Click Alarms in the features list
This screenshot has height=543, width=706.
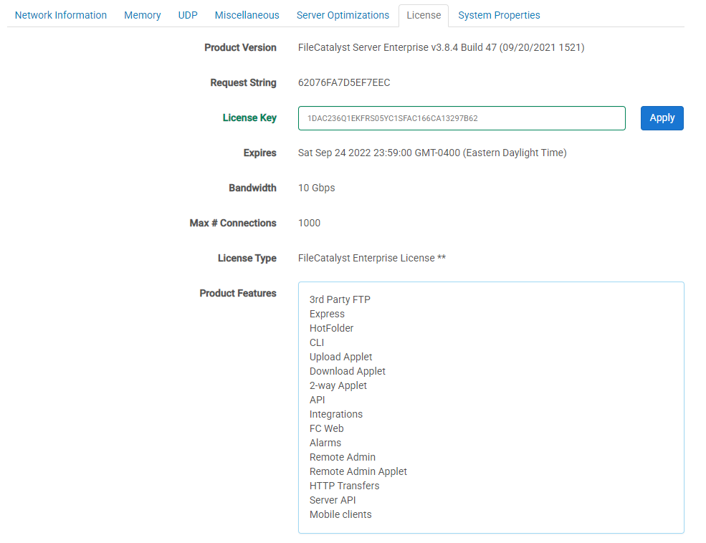[x=325, y=443]
